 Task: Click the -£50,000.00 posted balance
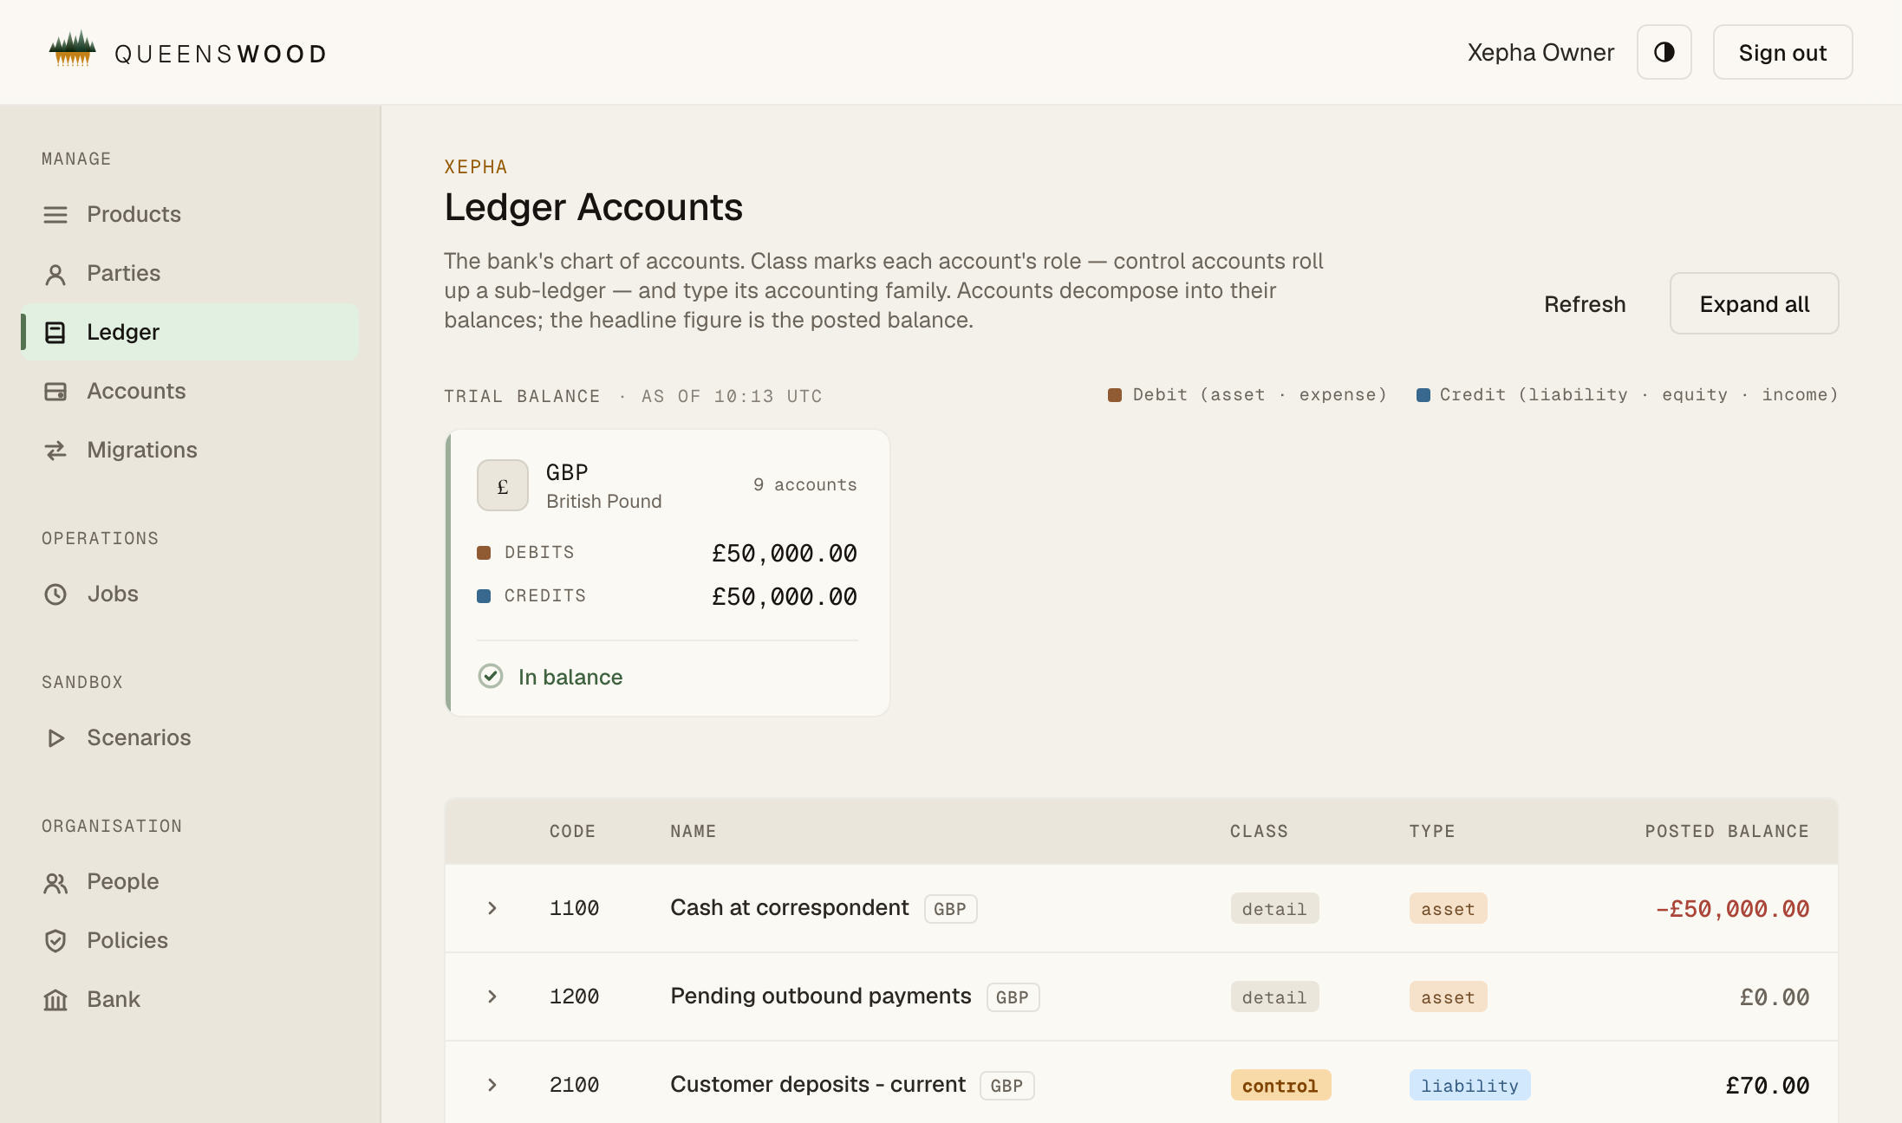coord(1732,909)
